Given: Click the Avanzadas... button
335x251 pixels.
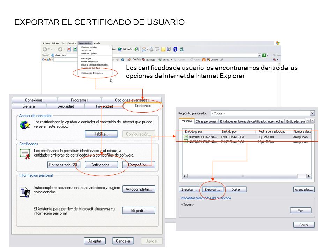Looking at the screenshot, I should (x=304, y=190).
